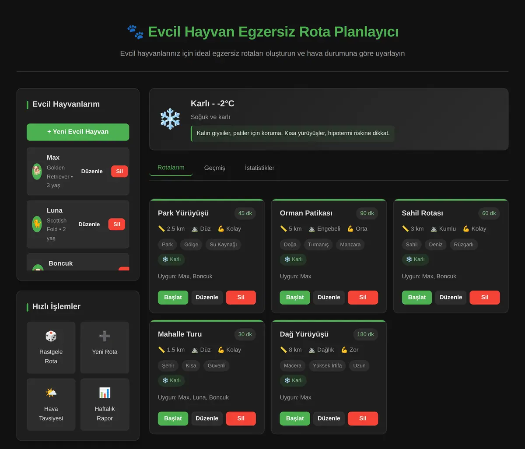The height and width of the screenshot is (449, 525).
Task: Delete Max with the Sil button
Action: (x=119, y=172)
